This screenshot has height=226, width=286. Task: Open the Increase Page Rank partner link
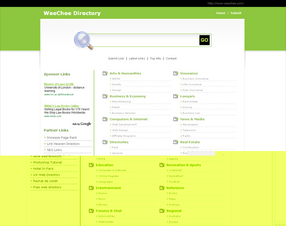pyautogui.click(x=62, y=137)
